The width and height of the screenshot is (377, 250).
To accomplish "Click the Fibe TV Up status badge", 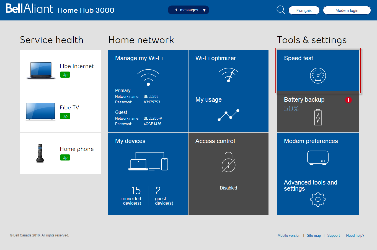I will (x=65, y=116).
